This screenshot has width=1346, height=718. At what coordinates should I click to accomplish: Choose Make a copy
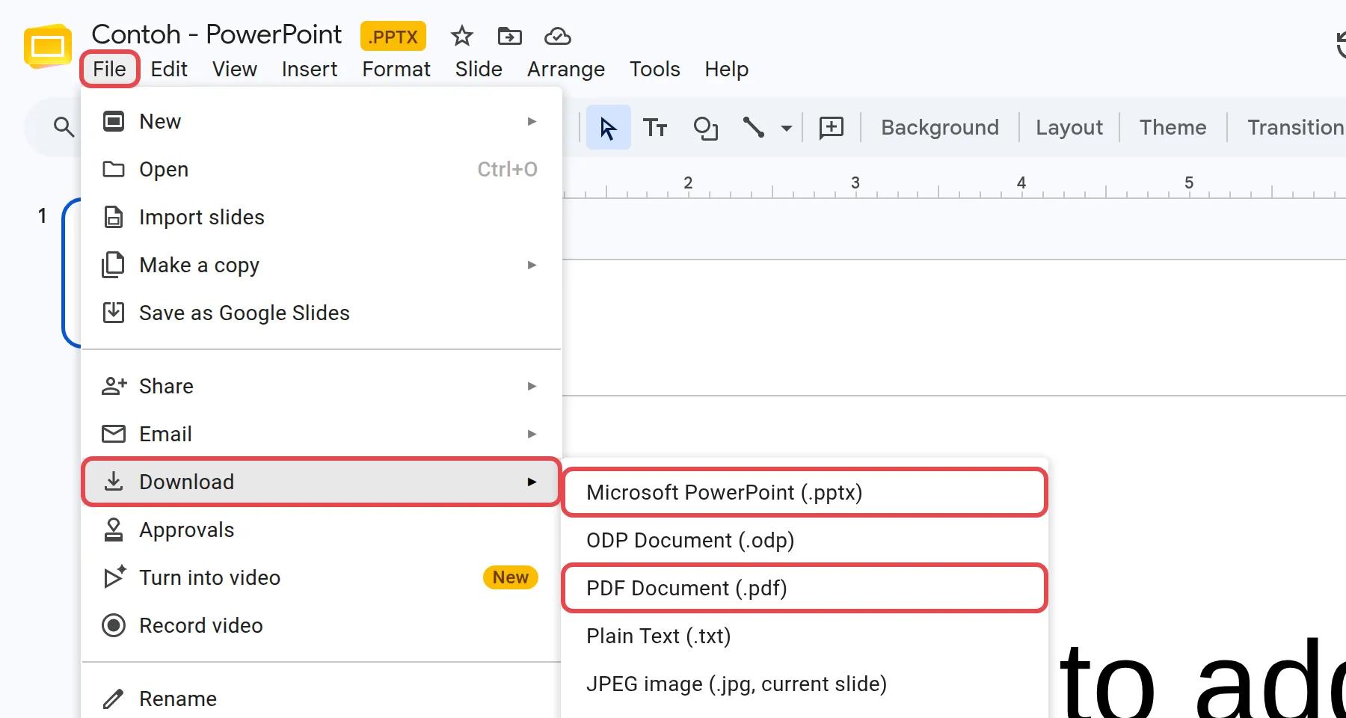(322, 265)
